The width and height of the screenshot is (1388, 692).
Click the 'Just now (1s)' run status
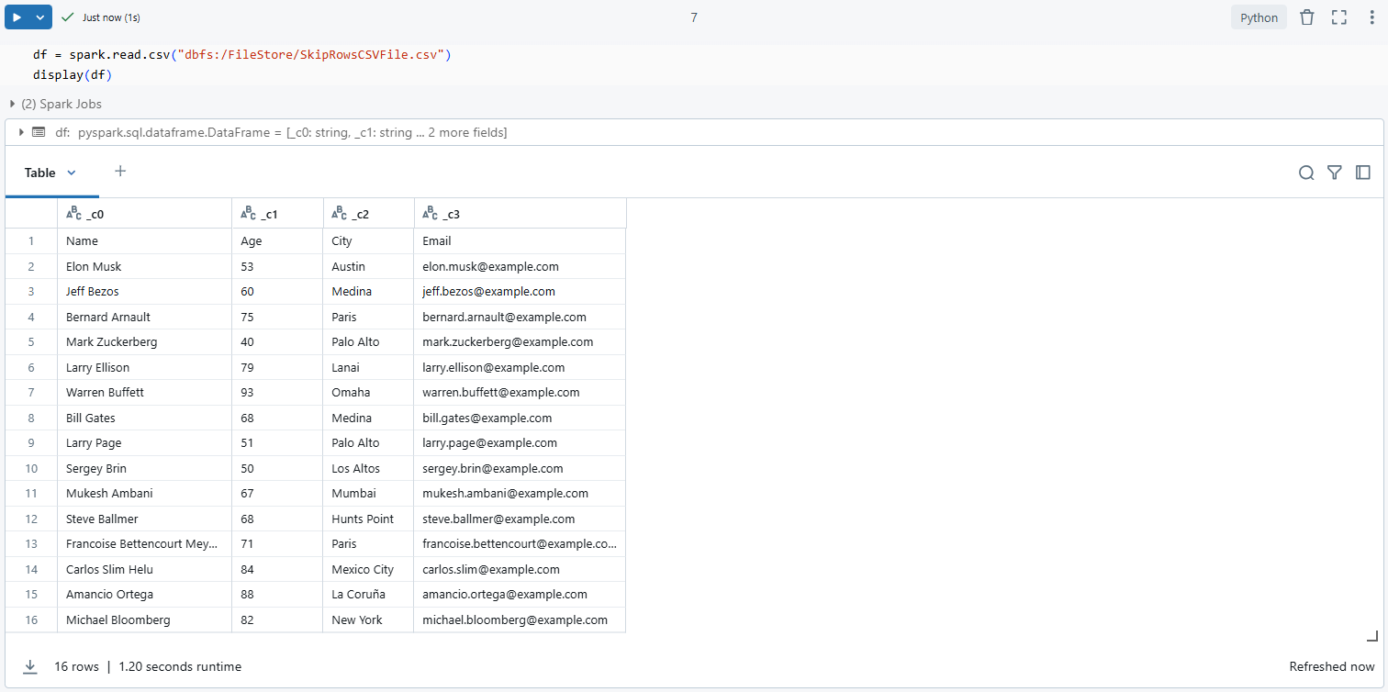[109, 17]
